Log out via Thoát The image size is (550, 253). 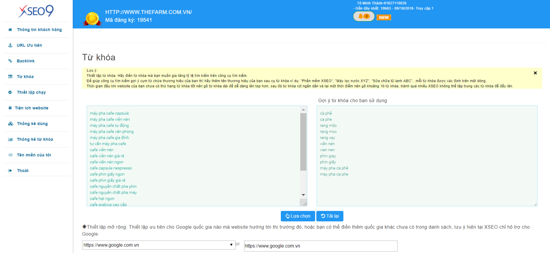pos(23,171)
